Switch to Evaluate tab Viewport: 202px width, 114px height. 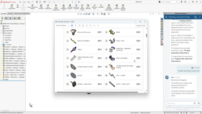(x=10, y=13)
